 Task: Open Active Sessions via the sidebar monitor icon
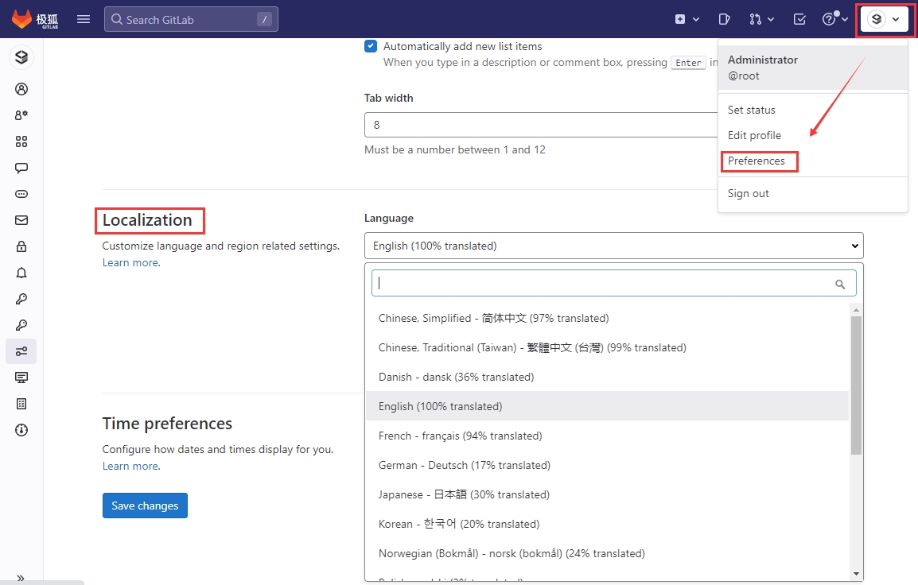point(21,378)
